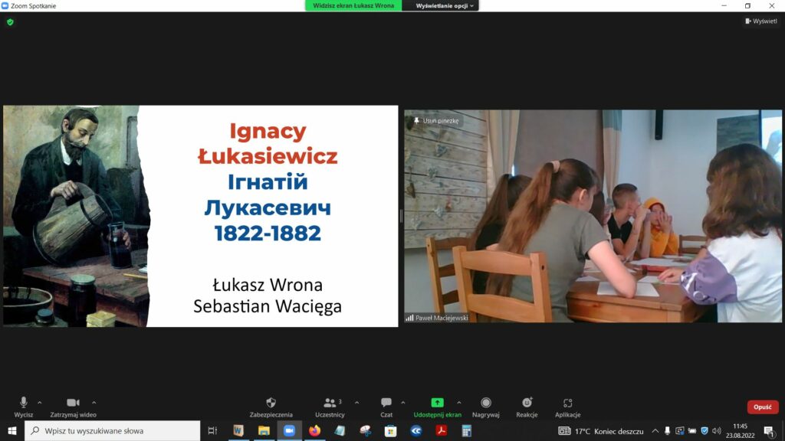Mute microphone with Wycisz button
785x441 pixels.
(x=24, y=405)
